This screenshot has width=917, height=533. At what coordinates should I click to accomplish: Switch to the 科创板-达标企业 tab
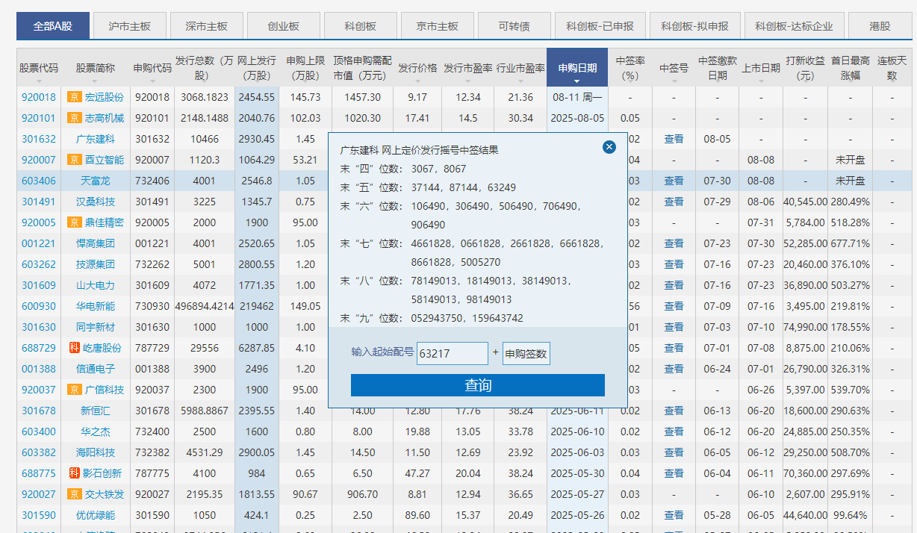(x=794, y=26)
